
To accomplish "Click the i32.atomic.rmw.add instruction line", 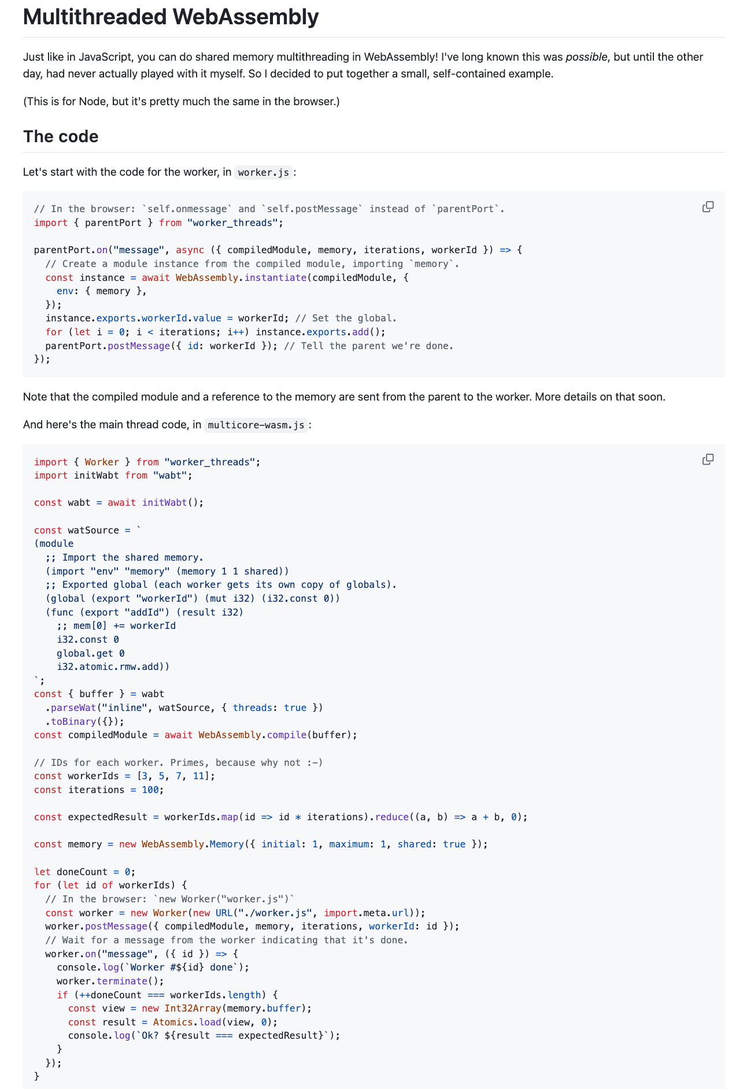I will tap(113, 666).
